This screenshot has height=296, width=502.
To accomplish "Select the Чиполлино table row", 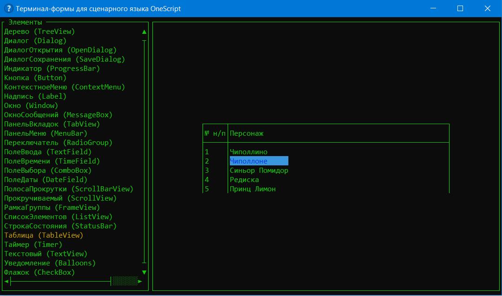I will coord(248,152).
